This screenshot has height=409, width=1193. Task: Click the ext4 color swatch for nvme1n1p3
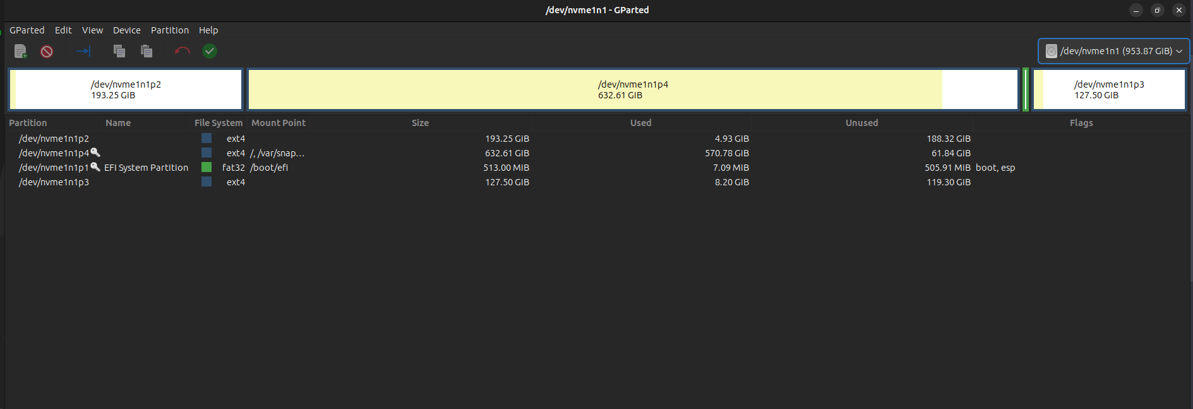207,181
